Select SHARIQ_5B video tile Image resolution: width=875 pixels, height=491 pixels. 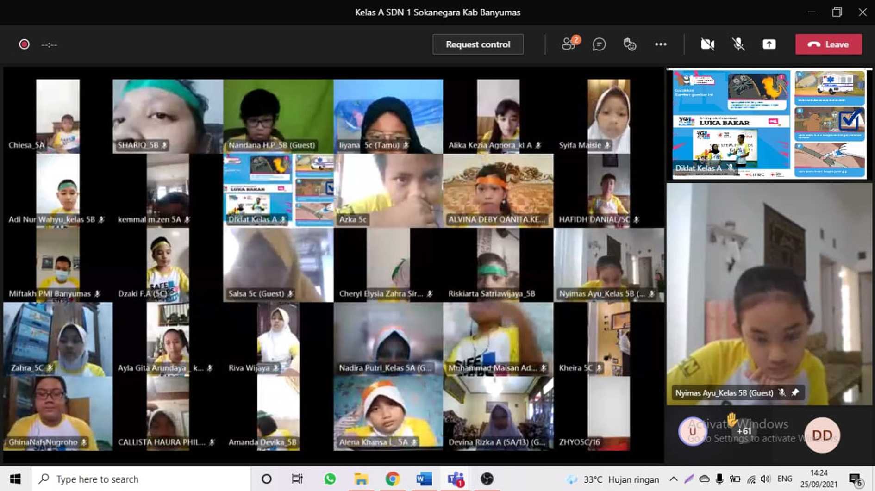pos(168,116)
